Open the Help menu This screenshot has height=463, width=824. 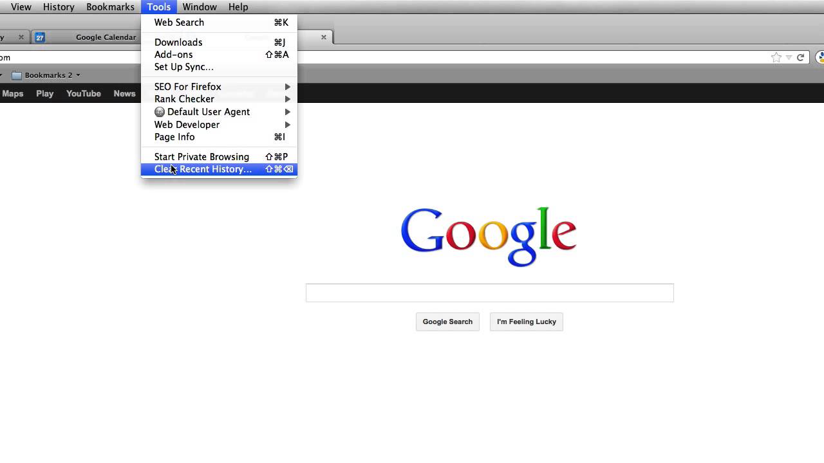click(x=238, y=7)
